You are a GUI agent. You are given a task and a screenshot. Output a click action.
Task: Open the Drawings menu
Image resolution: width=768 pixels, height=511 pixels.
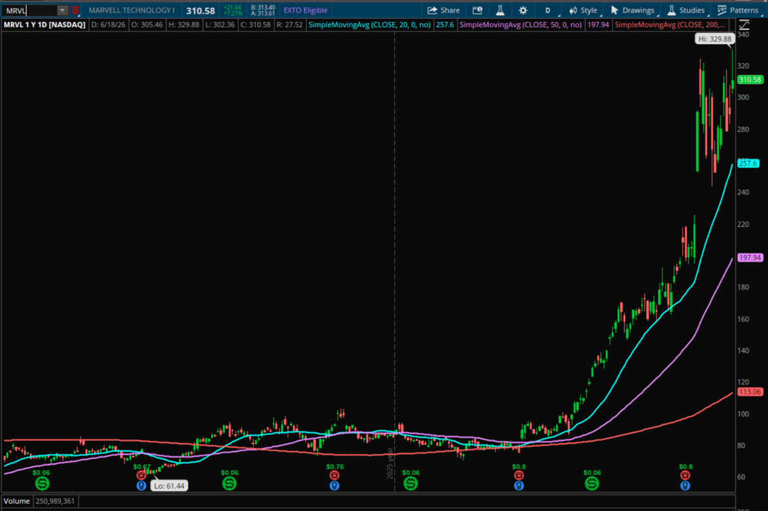pyautogui.click(x=632, y=10)
